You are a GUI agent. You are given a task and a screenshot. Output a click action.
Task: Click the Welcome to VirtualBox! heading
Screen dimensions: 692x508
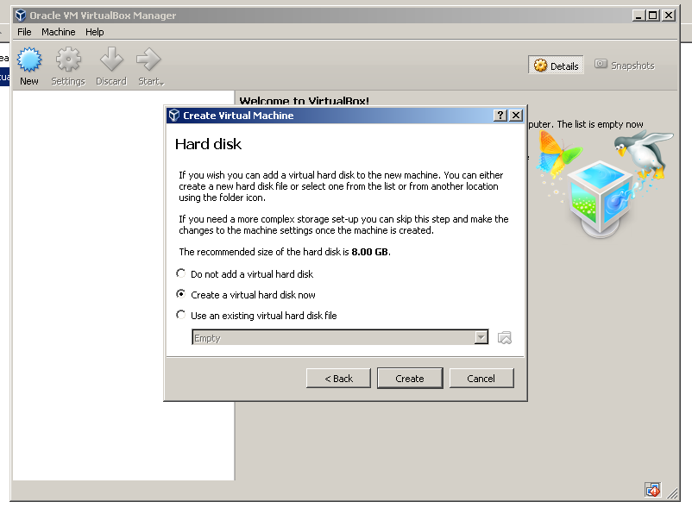pos(304,101)
